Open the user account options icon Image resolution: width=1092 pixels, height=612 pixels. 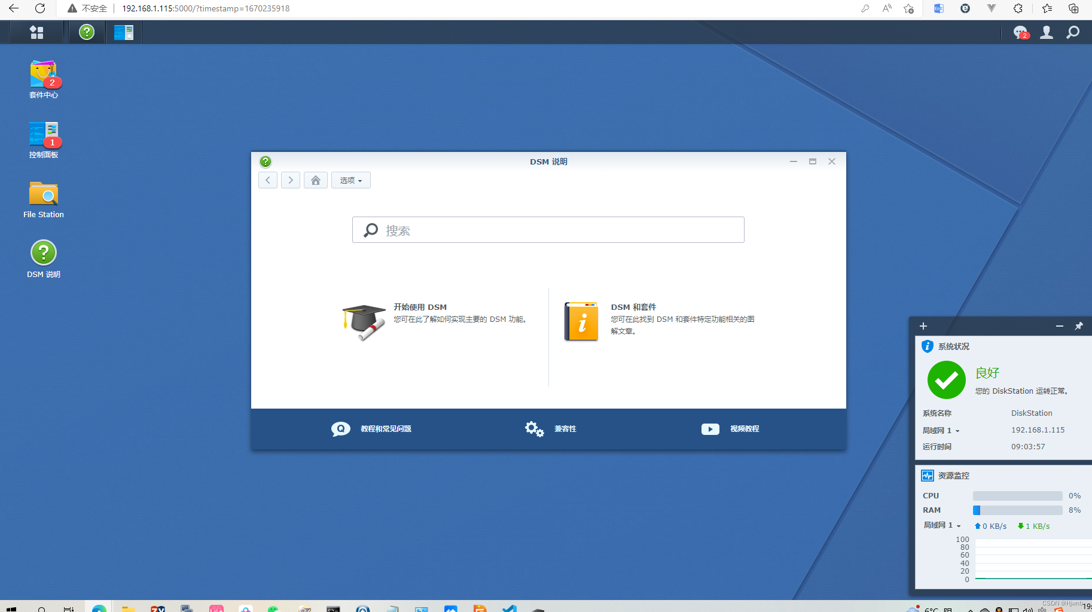tap(1047, 32)
